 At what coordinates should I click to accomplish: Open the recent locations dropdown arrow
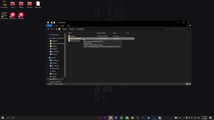point(54,29)
